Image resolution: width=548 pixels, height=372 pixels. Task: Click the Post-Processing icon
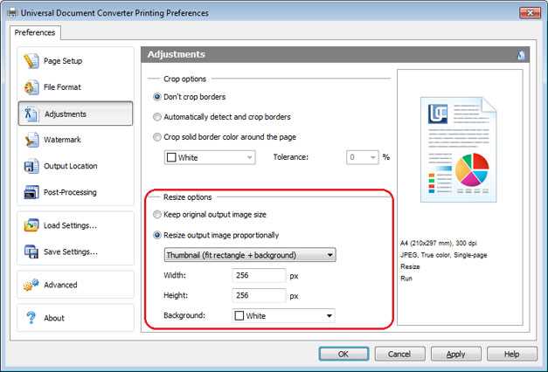coord(31,192)
